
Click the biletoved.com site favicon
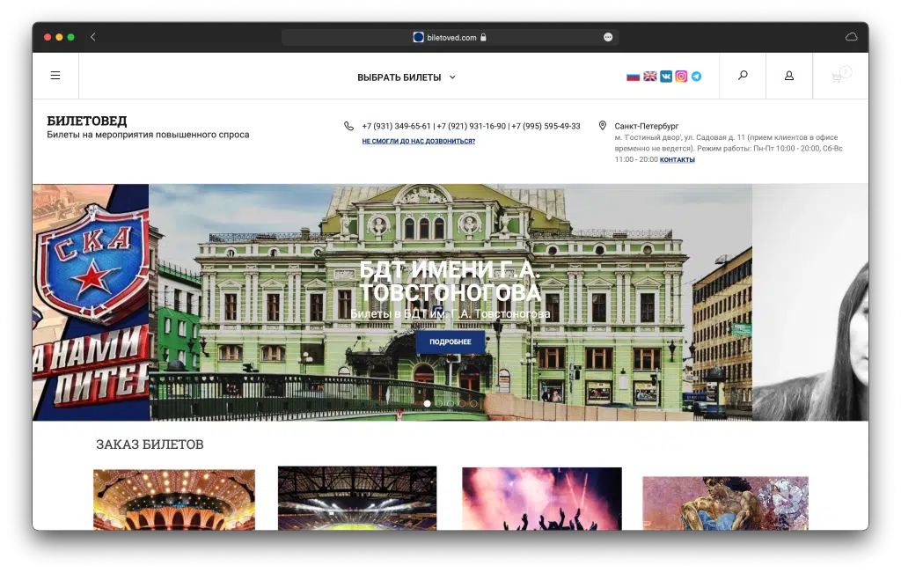click(x=418, y=37)
